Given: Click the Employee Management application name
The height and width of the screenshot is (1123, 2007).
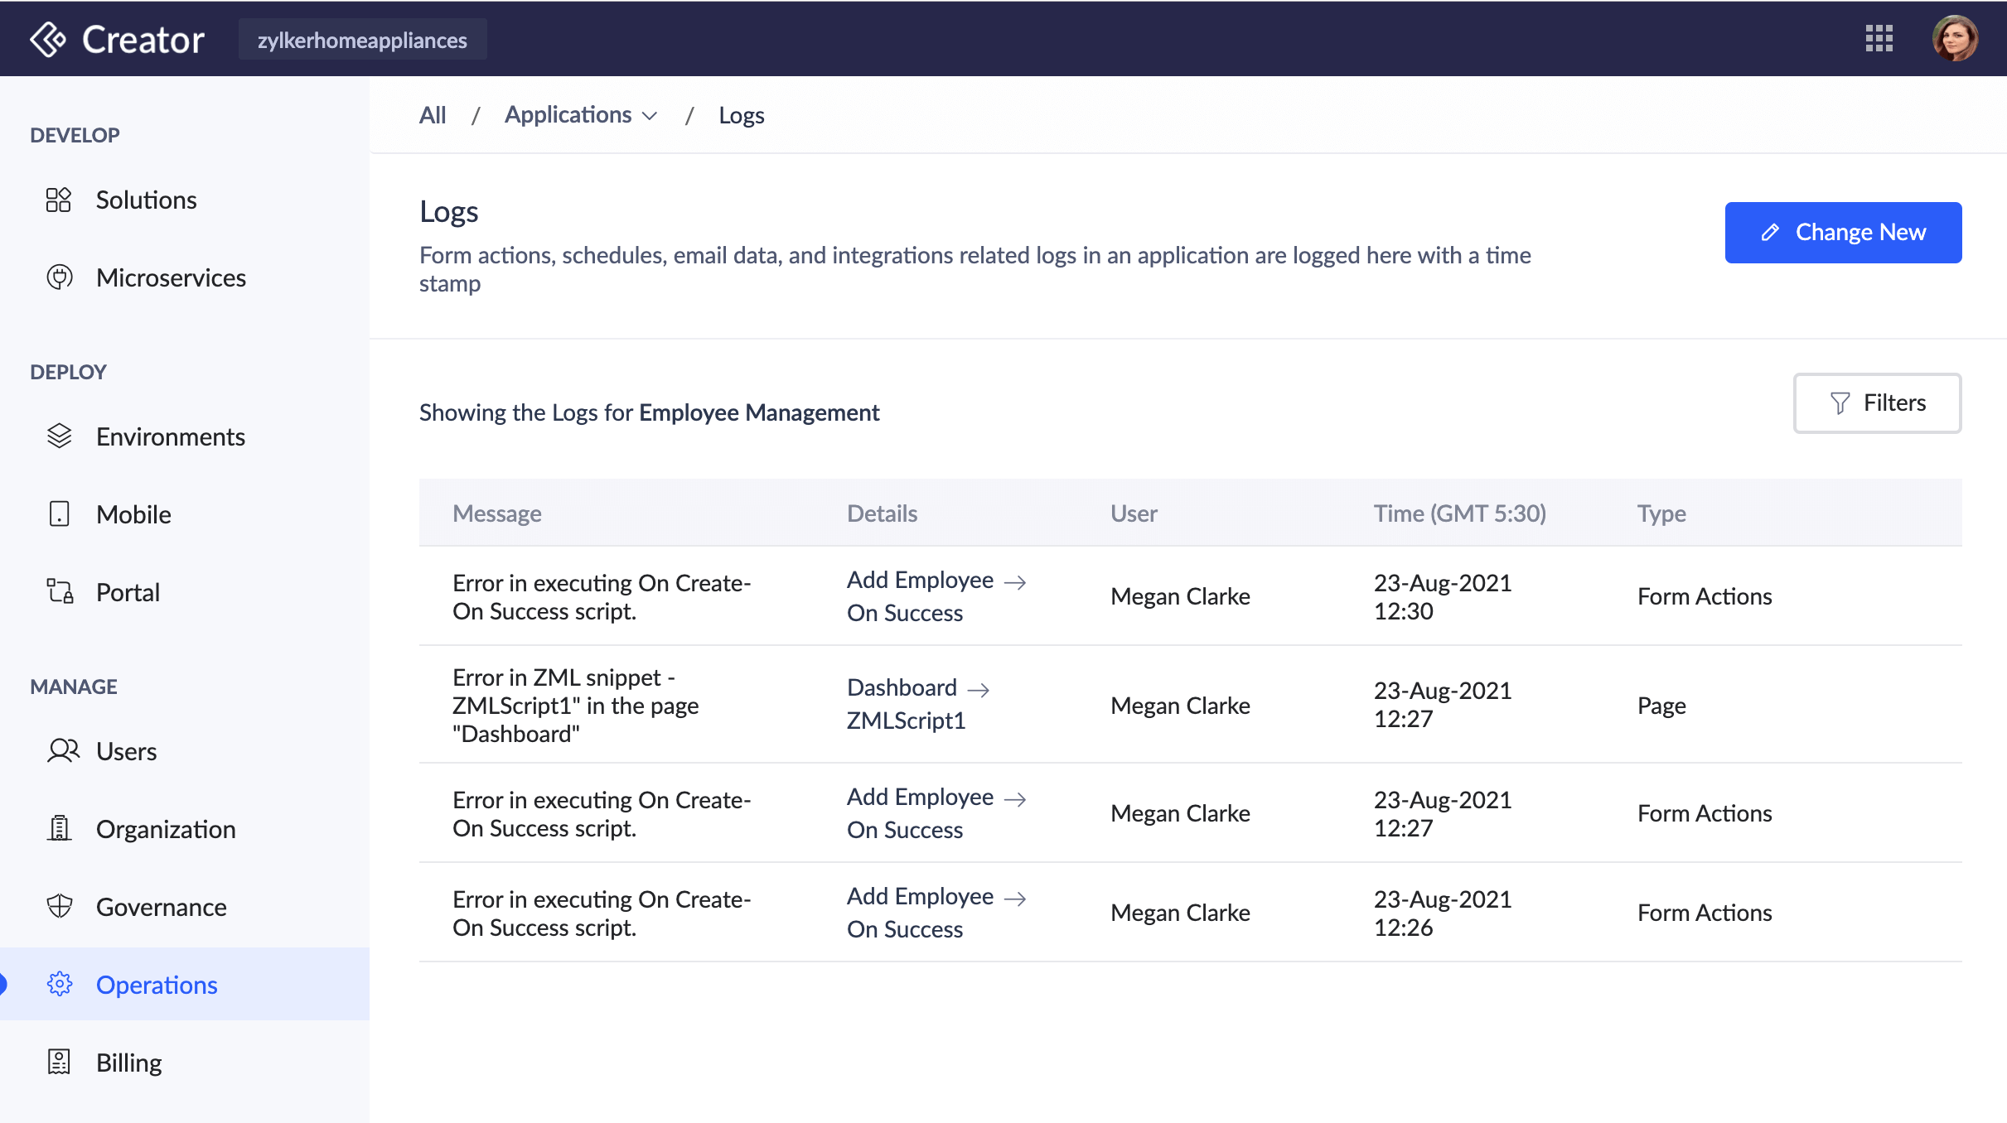Looking at the screenshot, I should pyautogui.click(x=759, y=412).
